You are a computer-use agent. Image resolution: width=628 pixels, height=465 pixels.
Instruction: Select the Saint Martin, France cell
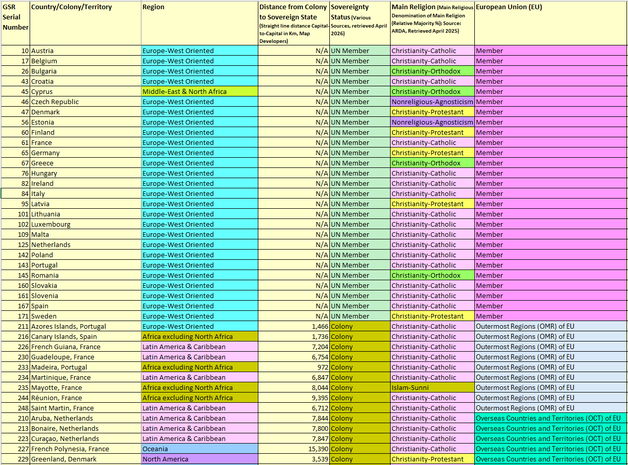click(85, 408)
